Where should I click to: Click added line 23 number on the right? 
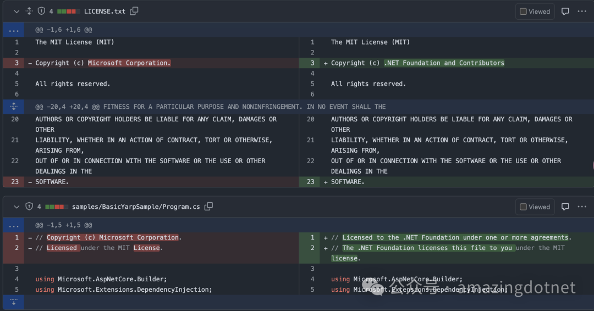click(x=310, y=182)
